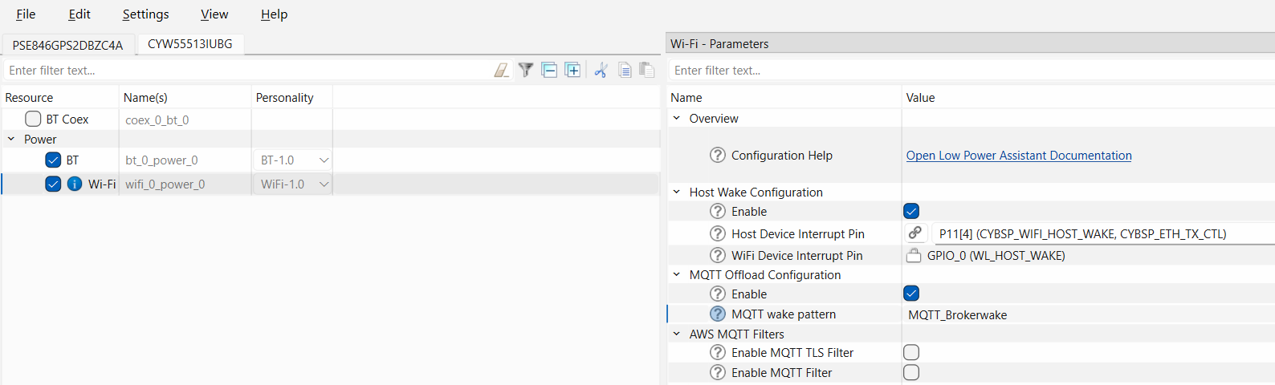Click the funnel filter icon
1275x385 pixels.
point(525,71)
